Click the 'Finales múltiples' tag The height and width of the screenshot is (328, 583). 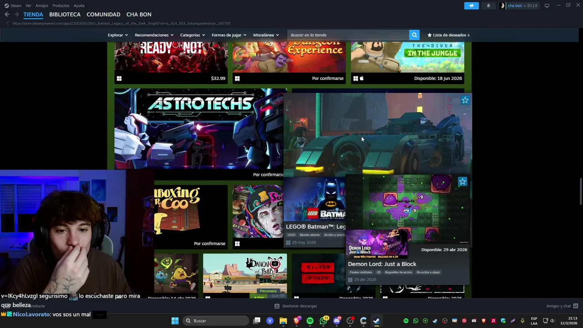pos(361,272)
